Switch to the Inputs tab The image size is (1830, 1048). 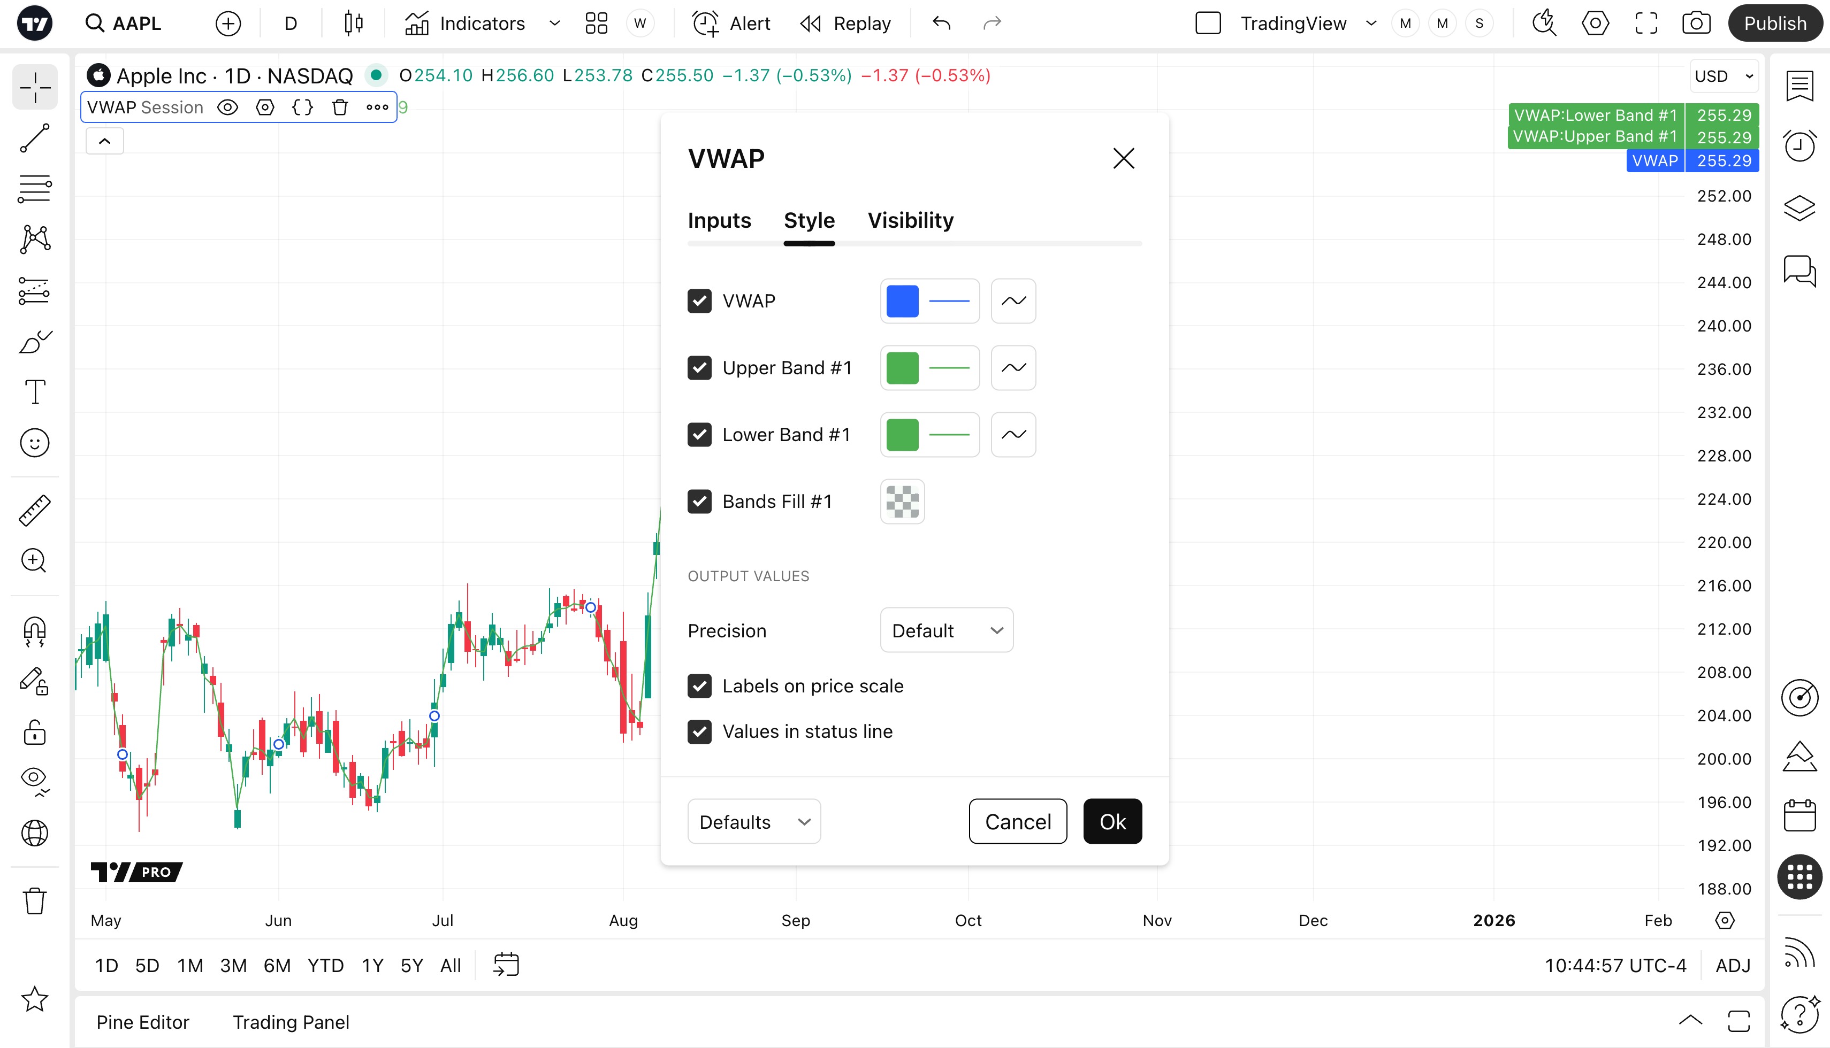719,220
